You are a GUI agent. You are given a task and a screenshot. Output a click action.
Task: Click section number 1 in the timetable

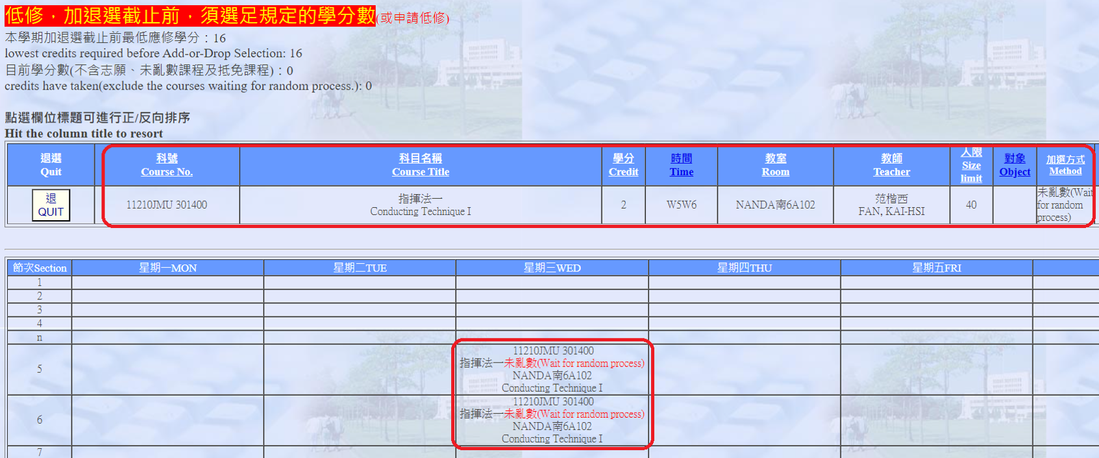pyautogui.click(x=40, y=283)
